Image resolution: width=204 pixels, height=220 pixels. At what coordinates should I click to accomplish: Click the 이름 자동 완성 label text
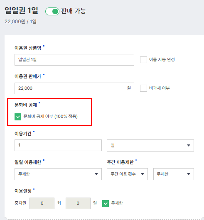pos(162,59)
